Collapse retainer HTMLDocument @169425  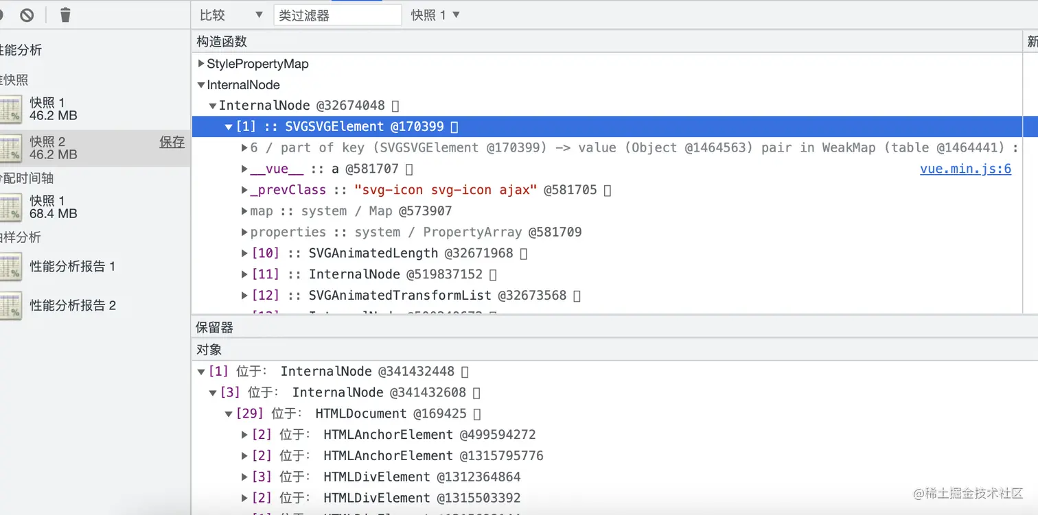[229, 414]
